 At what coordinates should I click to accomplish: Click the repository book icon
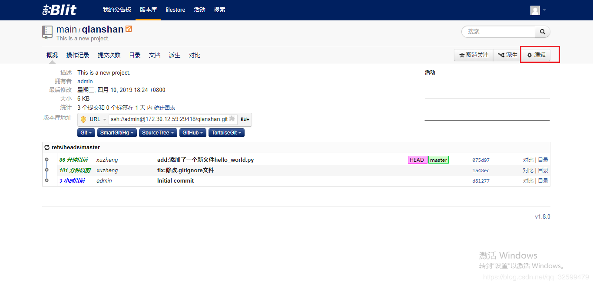click(x=47, y=32)
